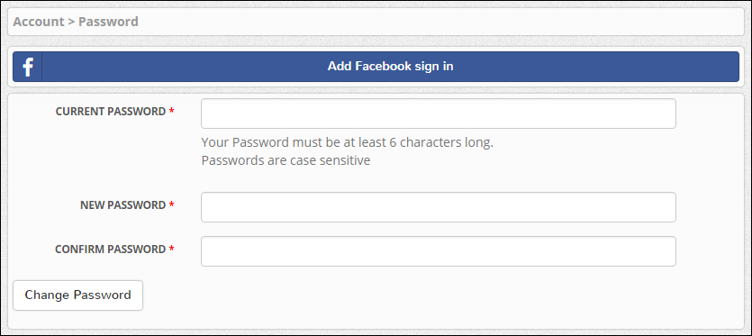Click the breadcrumb ">" separator
The width and height of the screenshot is (752, 336).
[x=71, y=23]
